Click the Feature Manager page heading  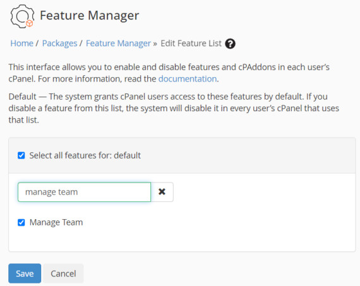point(89,15)
